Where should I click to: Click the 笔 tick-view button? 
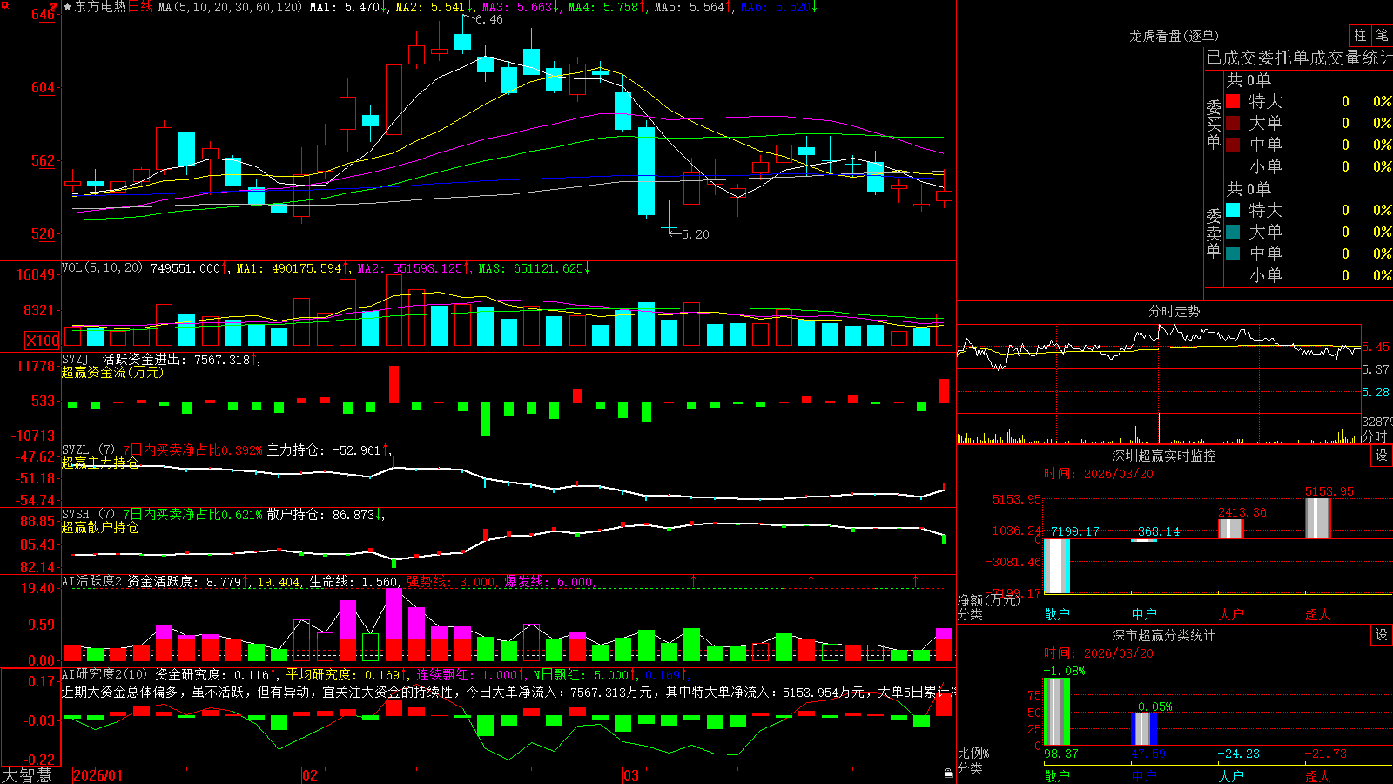(1382, 35)
